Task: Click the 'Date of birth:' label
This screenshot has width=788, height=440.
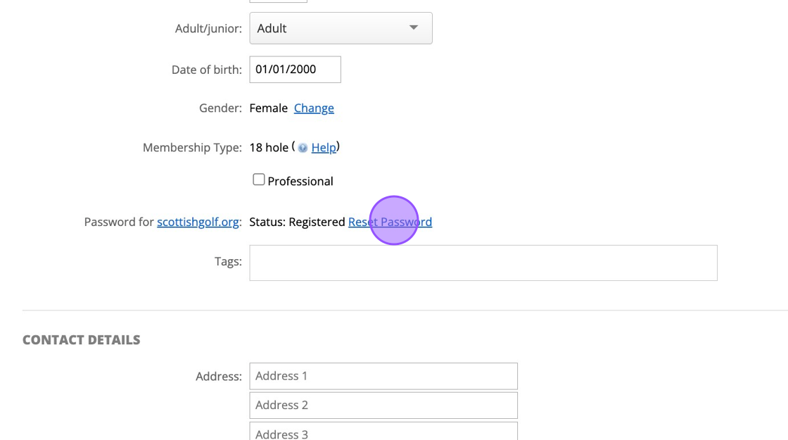Action: point(206,70)
